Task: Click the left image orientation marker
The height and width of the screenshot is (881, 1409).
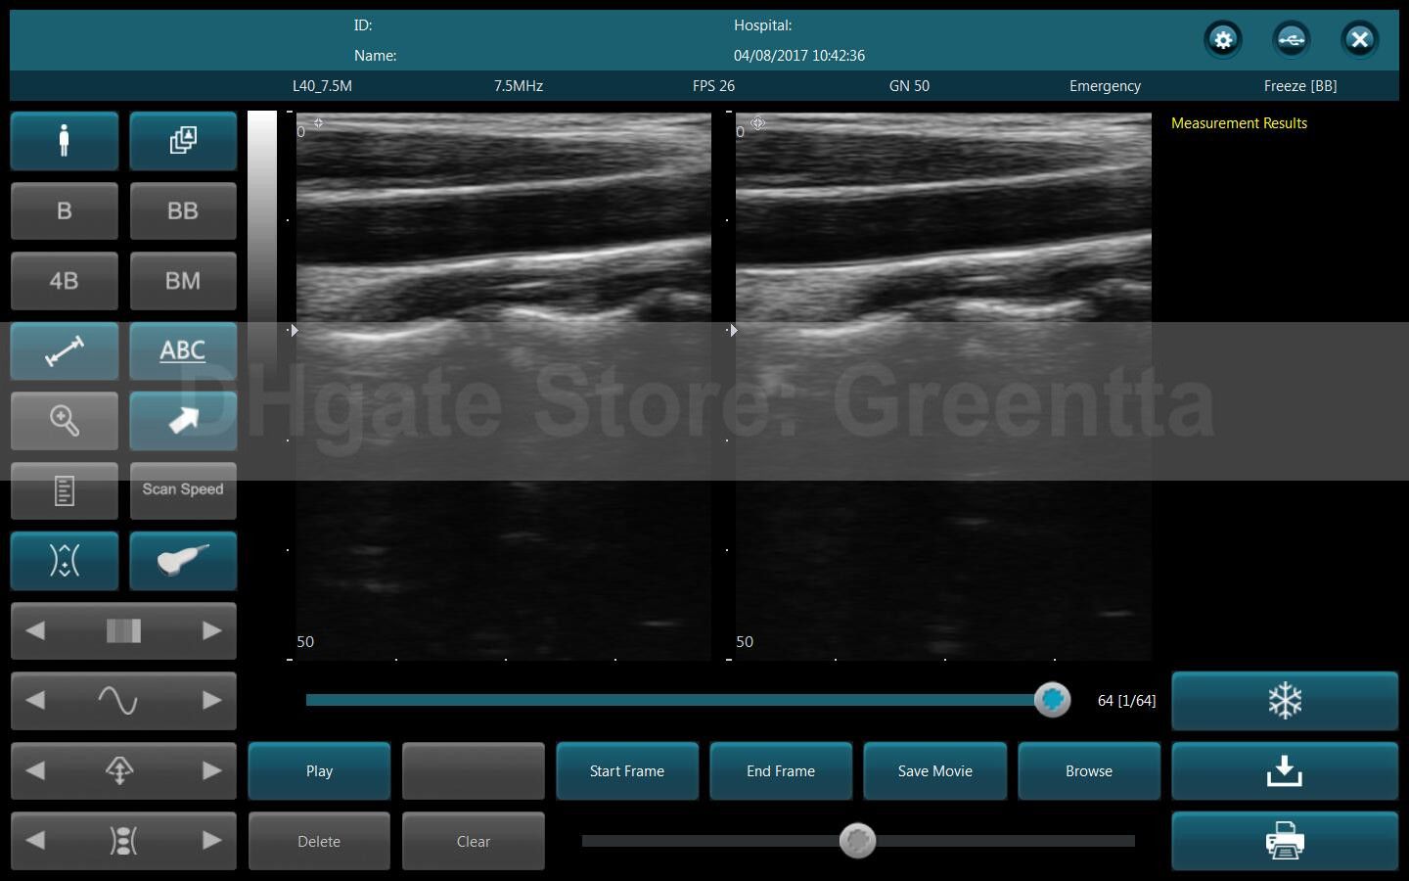Action: pos(318,123)
